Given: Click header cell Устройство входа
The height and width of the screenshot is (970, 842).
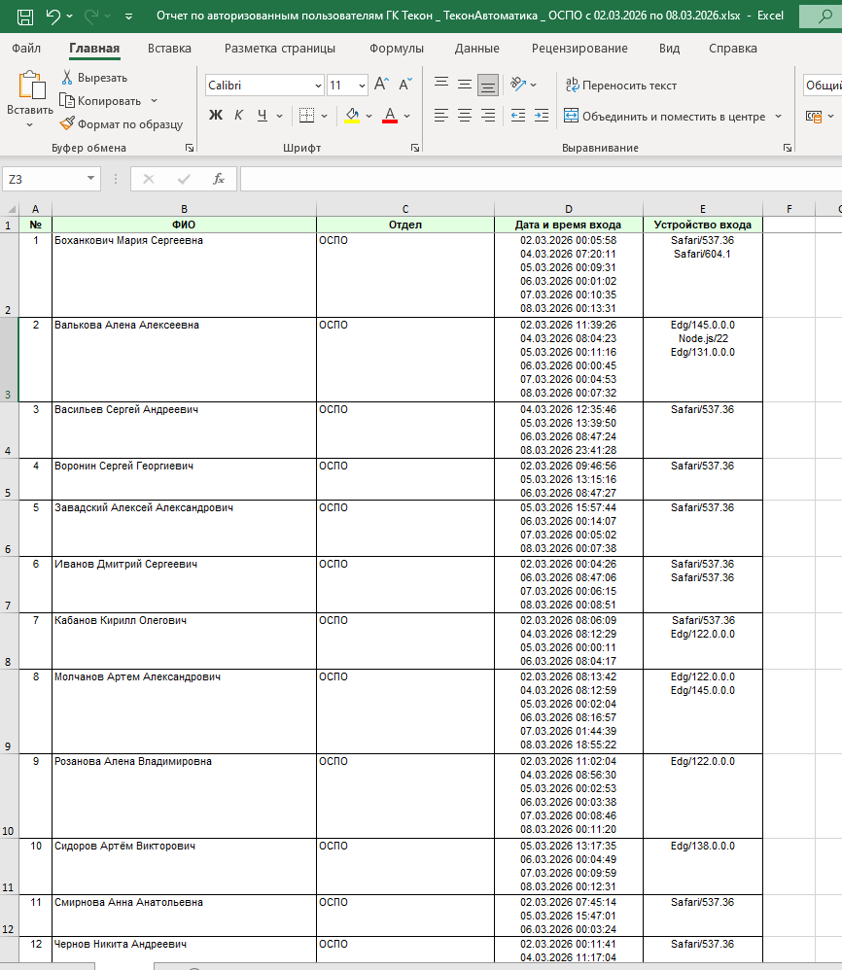Looking at the screenshot, I should click(703, 225).
